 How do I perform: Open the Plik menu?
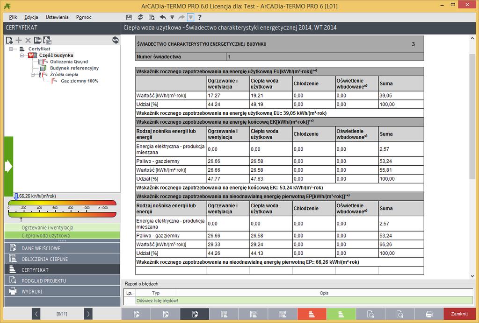(x=13, y=17)
